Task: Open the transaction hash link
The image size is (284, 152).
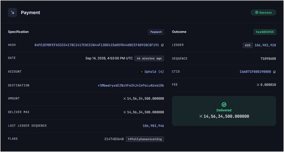Action: [x=96, y=45]
